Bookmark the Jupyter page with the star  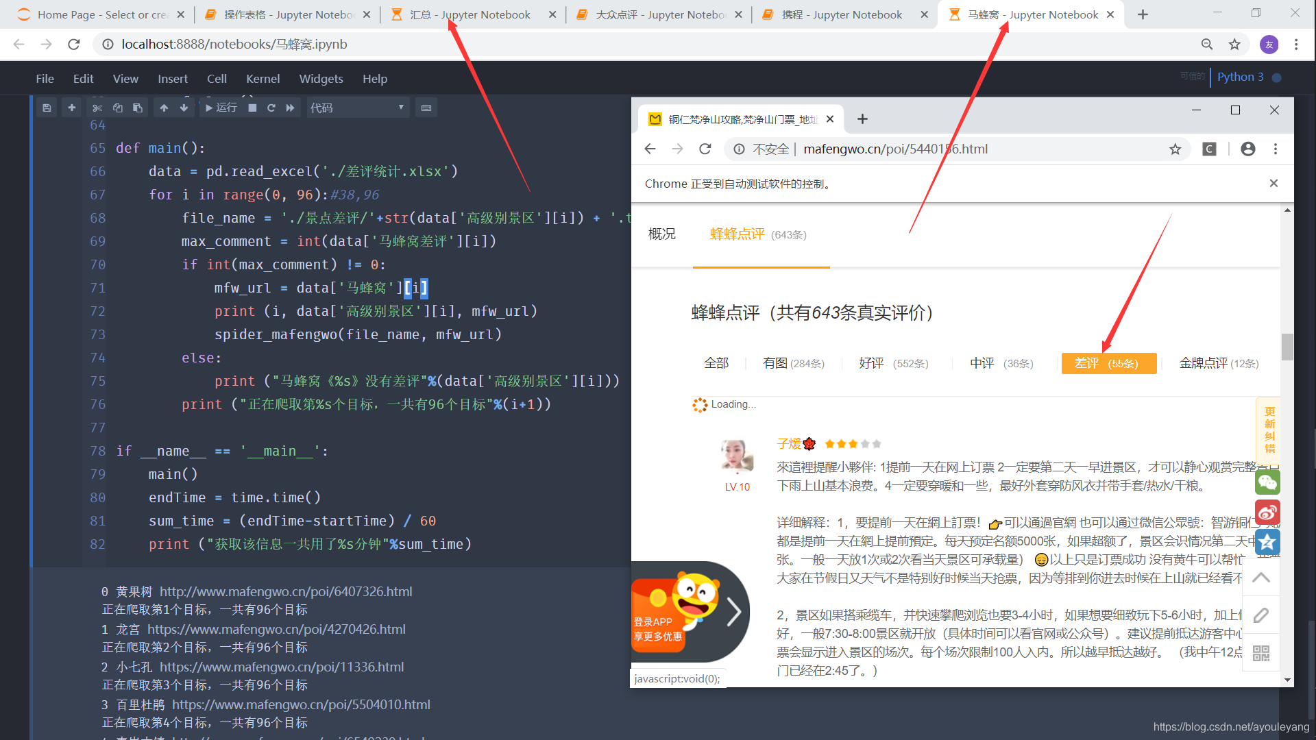click(x=1234, y=45)
